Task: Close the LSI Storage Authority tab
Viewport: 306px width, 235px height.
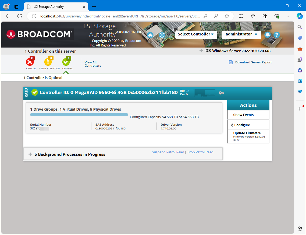Action: [x=84, y=7]
